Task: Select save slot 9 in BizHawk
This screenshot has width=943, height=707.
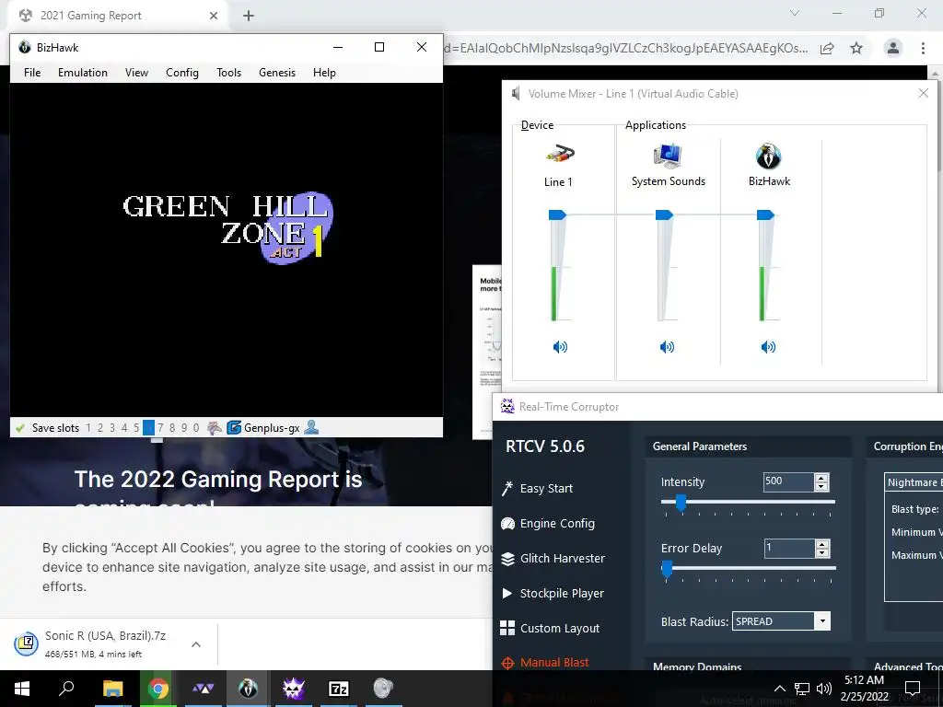Action: click(x=184, y=428)
